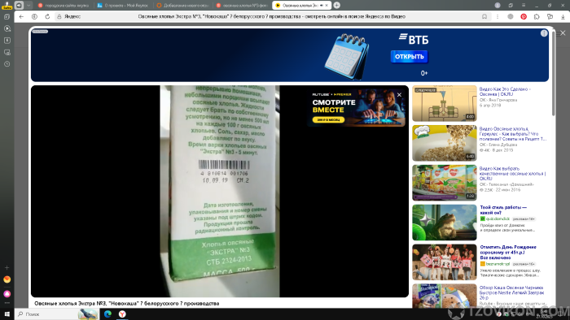Image resolution: width=570 pixels, height=320 pixels.
Task: Open Microsoft Edge from the taskbar
Action: click(107, 314)
